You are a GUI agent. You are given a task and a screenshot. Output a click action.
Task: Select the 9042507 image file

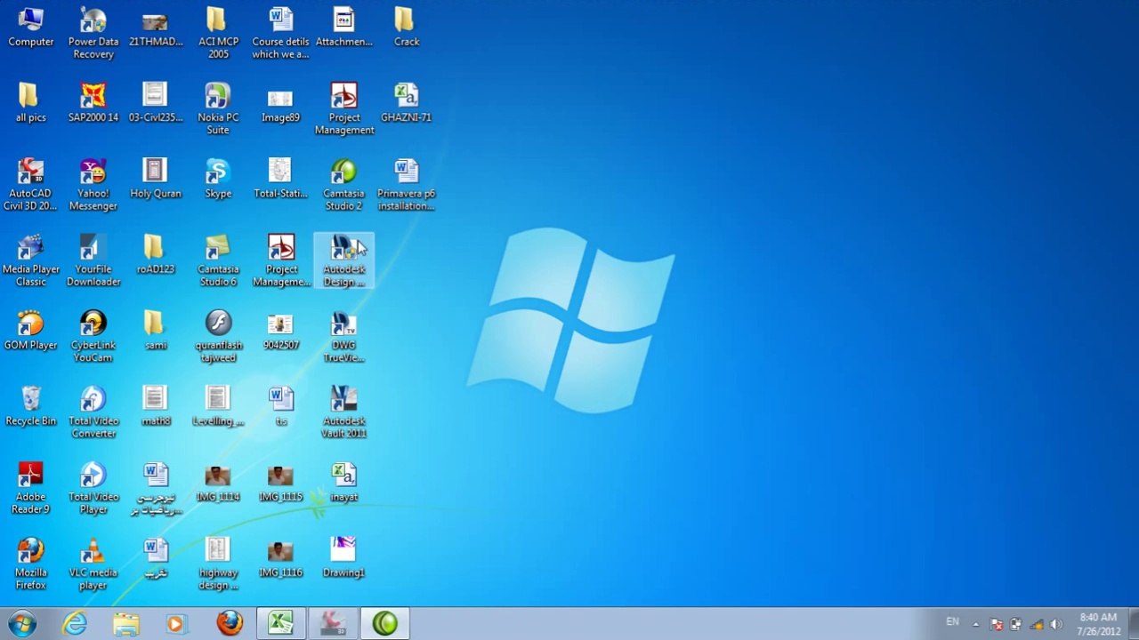pos(280,330)
